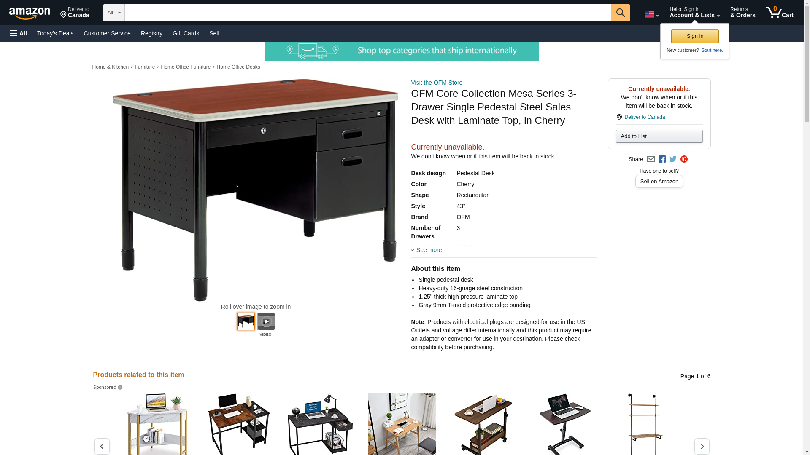
Task: Share the product on Twitter
Action: point(673,159)
